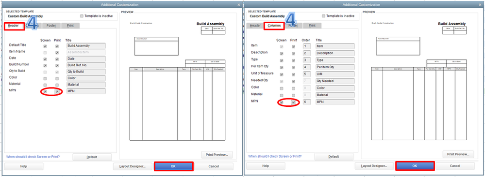485x177 pixels.
Task: Toggle MPN Screen checkbox in Columns-tab dialog
Action: coord(282,103)
